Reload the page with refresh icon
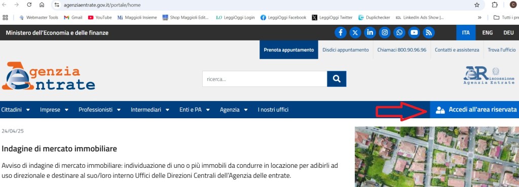This screenshot has width=519, height=187. pyautogui.click(x=29, y=5)
